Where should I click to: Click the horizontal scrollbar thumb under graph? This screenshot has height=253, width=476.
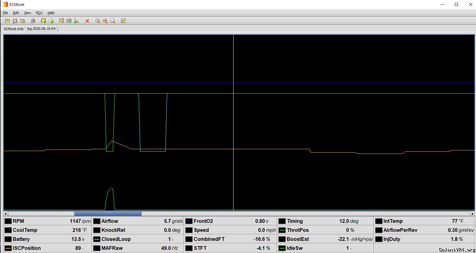(107, 214)
